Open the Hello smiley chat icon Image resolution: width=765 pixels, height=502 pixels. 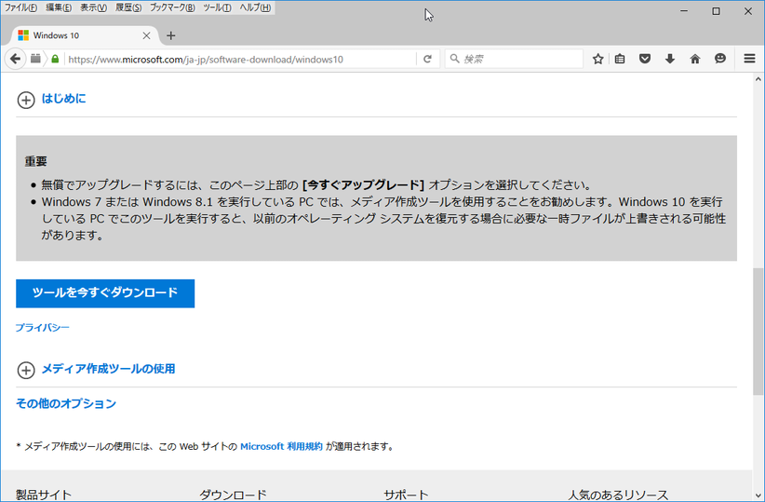coord(720,59)
